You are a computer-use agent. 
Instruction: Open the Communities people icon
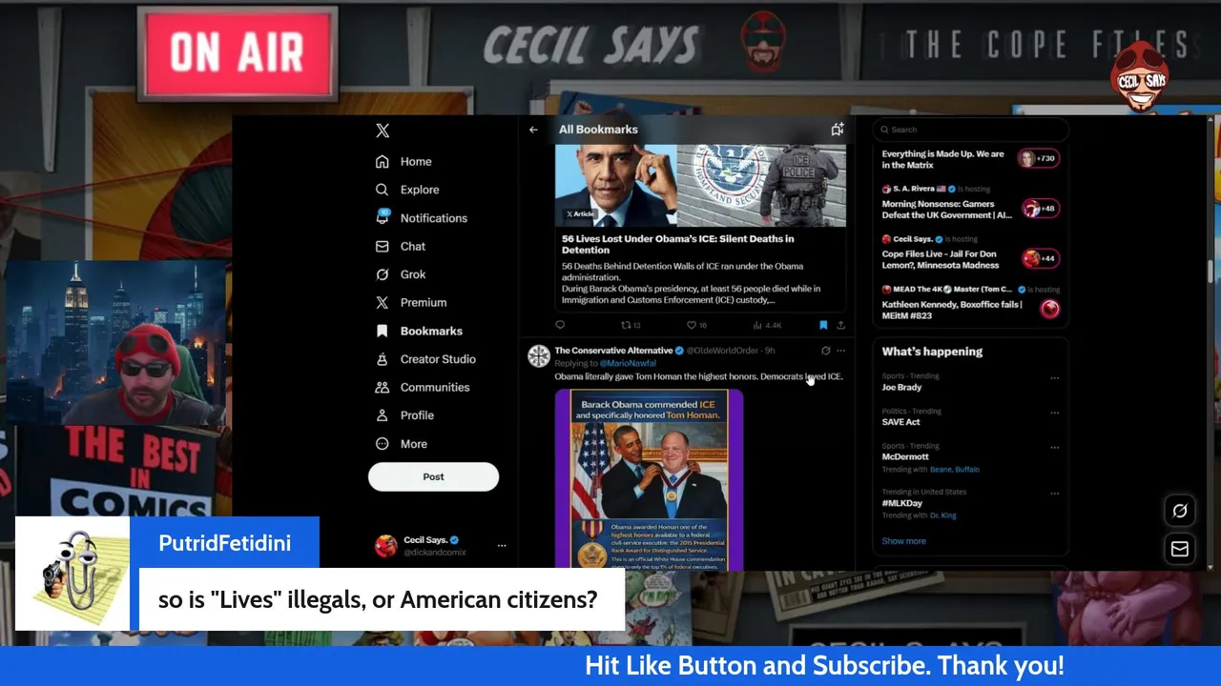click(x=382, y=387)
